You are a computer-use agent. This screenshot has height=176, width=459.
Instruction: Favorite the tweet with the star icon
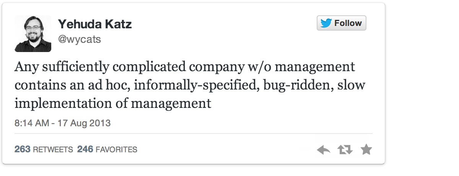click(366, 149)
